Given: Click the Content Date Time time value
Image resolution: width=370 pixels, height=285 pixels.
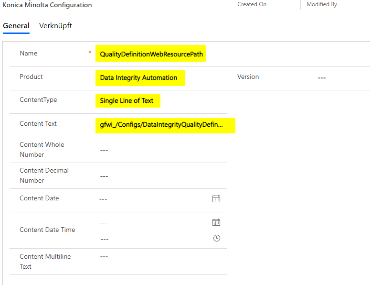Looking at the screenshot, I should pyautogui.click(x=105, y=239).
